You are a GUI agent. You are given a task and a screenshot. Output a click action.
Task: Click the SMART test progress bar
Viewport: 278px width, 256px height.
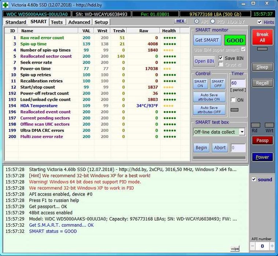pyautogui.click(x=219, y=157)
